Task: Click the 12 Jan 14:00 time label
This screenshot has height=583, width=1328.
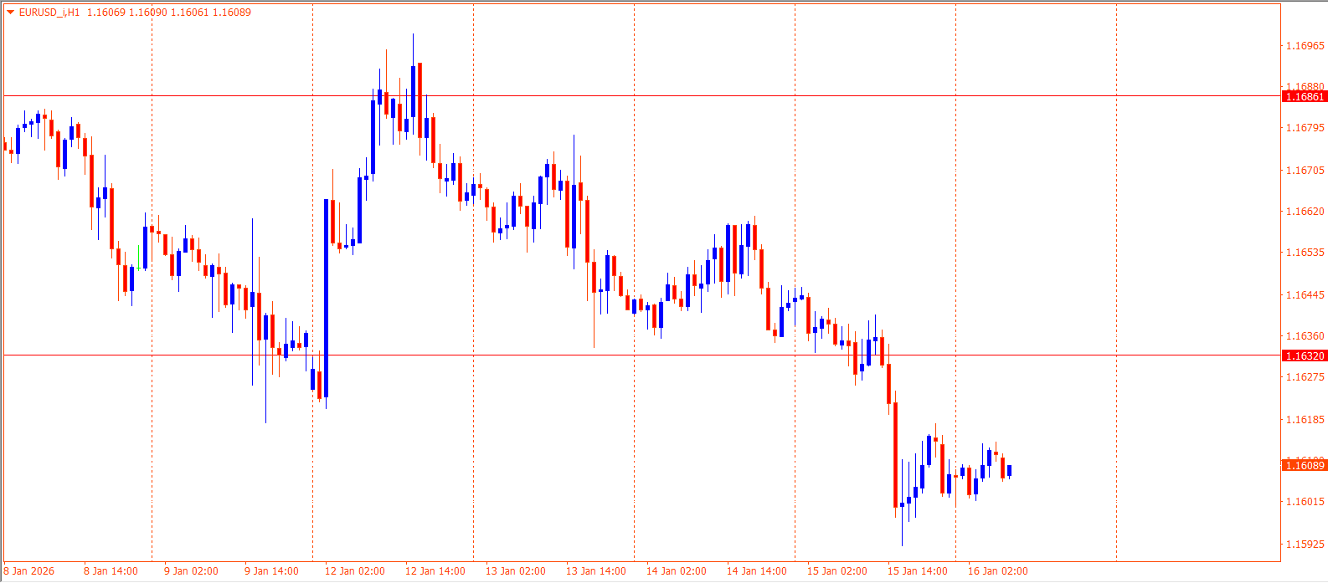Action: [x=435, y=571]
